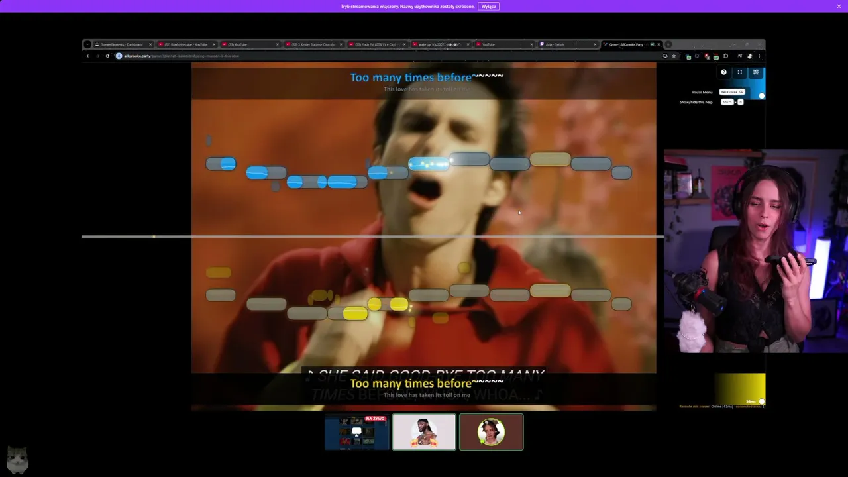848x477 pixels.
Task: Click the Backspace key hint for Pause Menu
Action: [732, 92]
